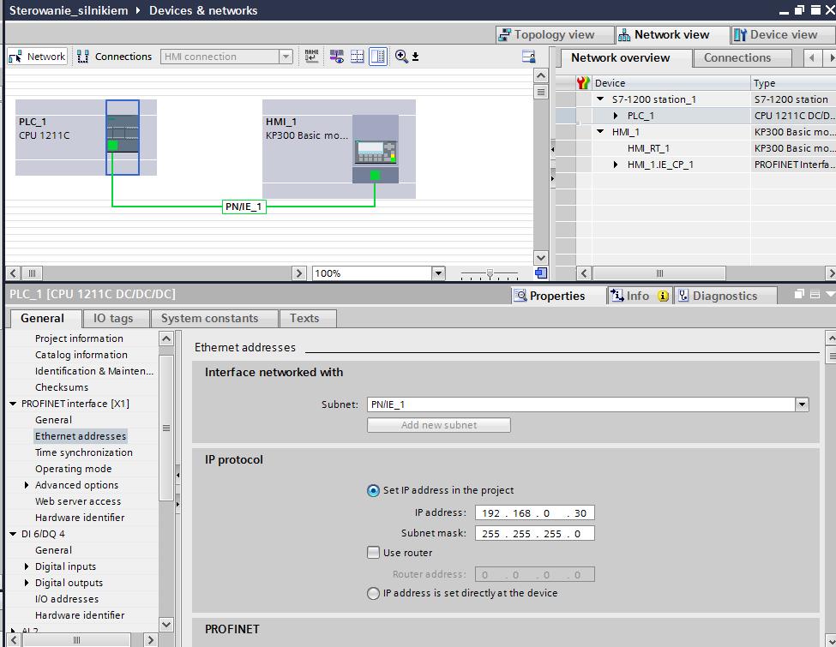The width and height of the screenshot is (836, 647).
Task: Enable the Use router checkbox
Action: 373,553
